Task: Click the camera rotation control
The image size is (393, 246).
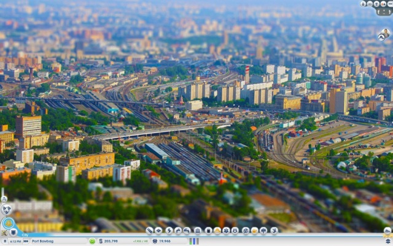Action: [384, 12]
